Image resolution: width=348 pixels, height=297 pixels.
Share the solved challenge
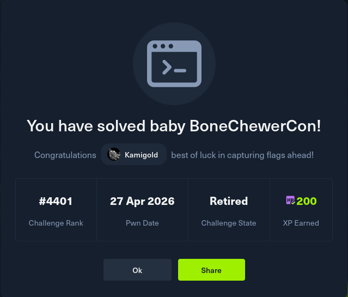point(211,270)
